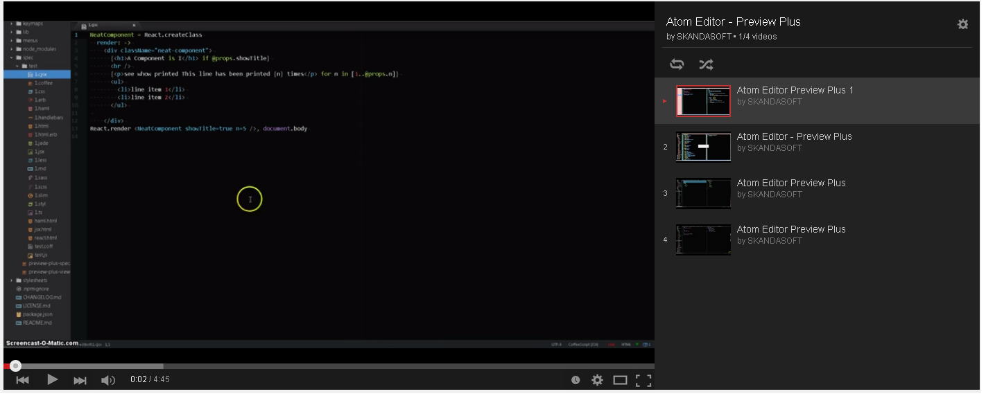Open 1.styl in the file tree
The height and width of the screenshot is (396, 986).
point(37,204)
